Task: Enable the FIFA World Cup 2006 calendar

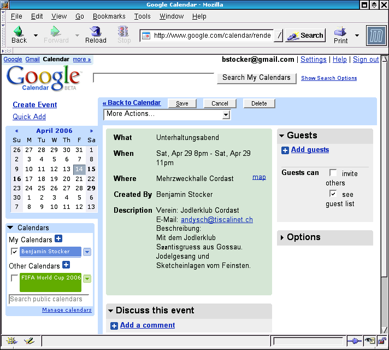Action: pos(14,278)
